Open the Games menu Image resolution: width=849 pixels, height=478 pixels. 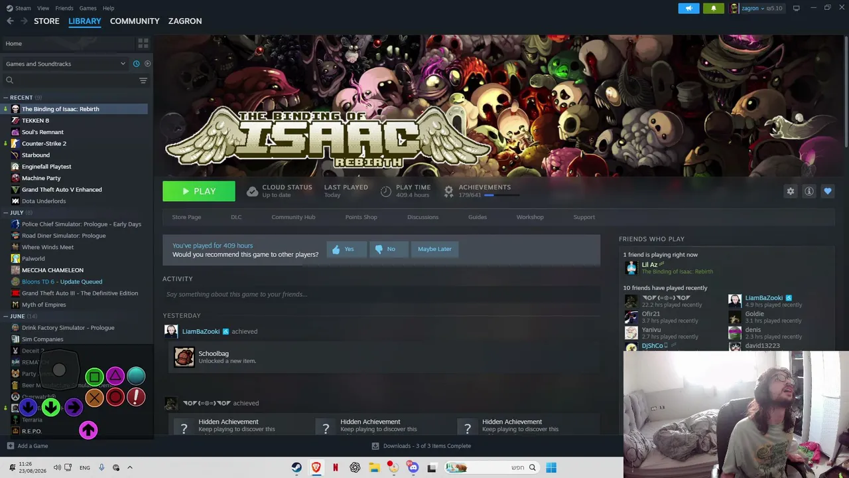(88, 8)
